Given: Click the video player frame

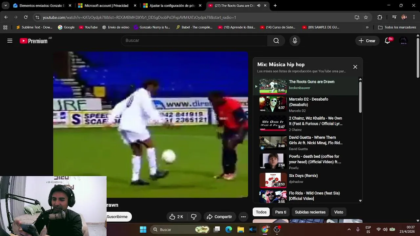Looking at the screenshot, I should tap(151, 125).
